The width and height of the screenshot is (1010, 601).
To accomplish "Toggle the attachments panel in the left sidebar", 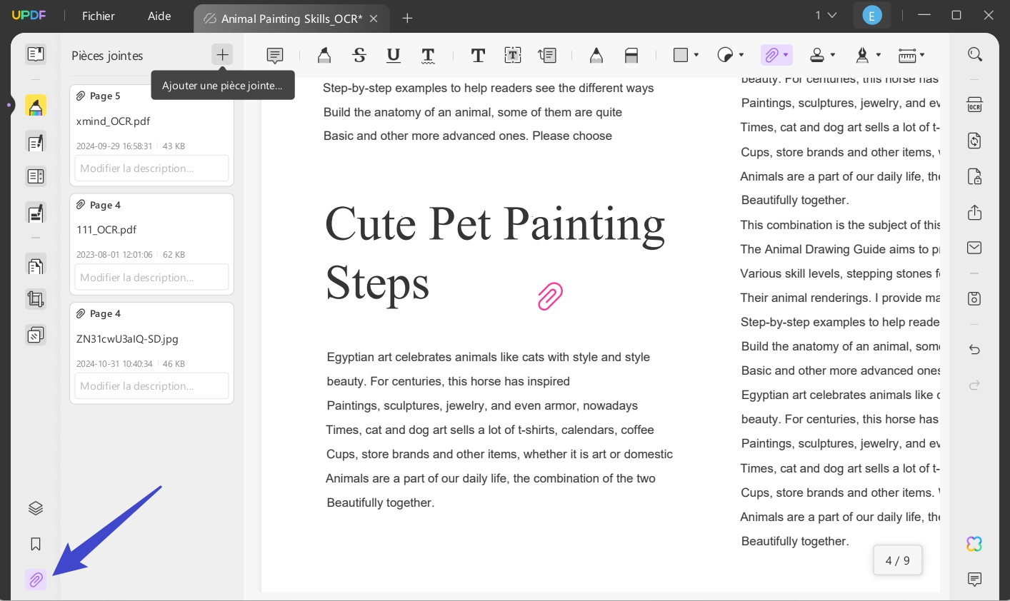I will click(x=36, y=580).
